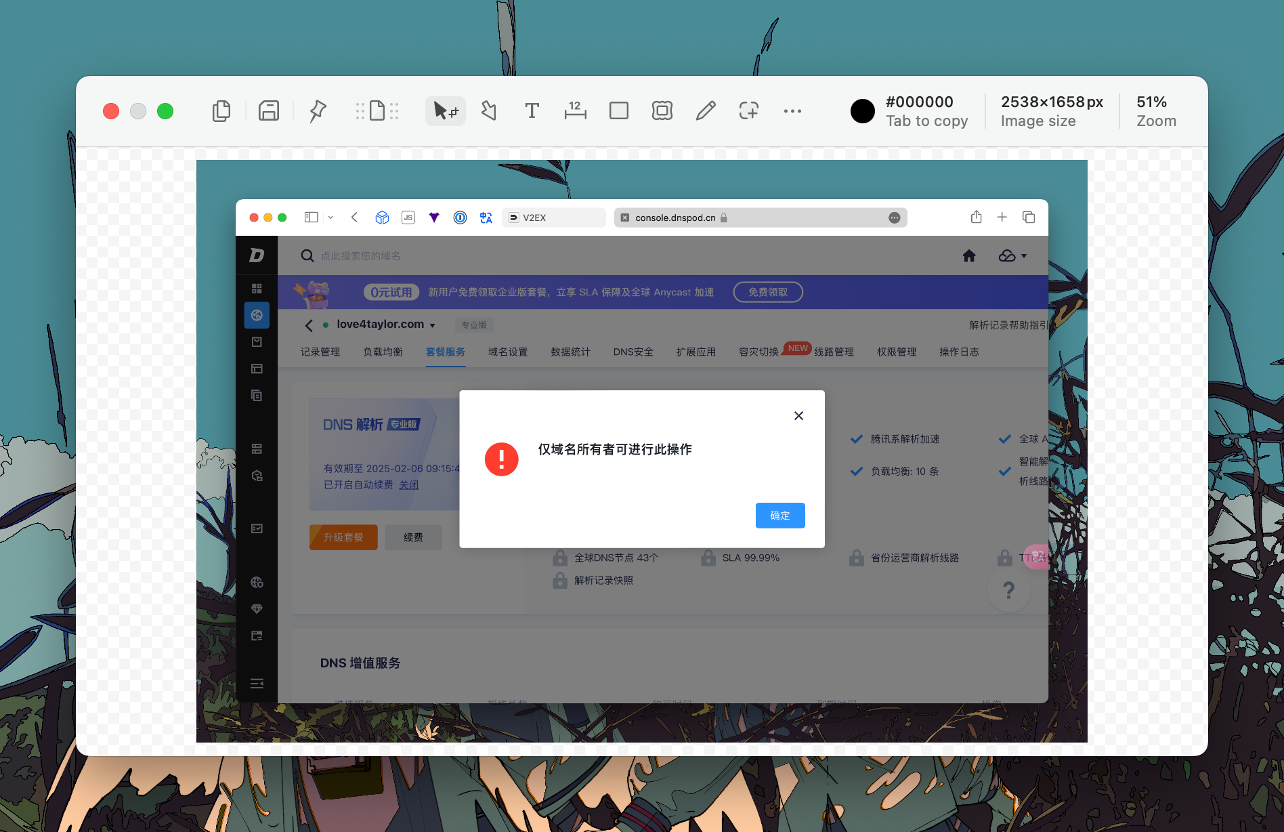Viewport: 1284px width, 832px height.
Task: Open the canvas margin resize tool
Action: [x=377, y=111]
